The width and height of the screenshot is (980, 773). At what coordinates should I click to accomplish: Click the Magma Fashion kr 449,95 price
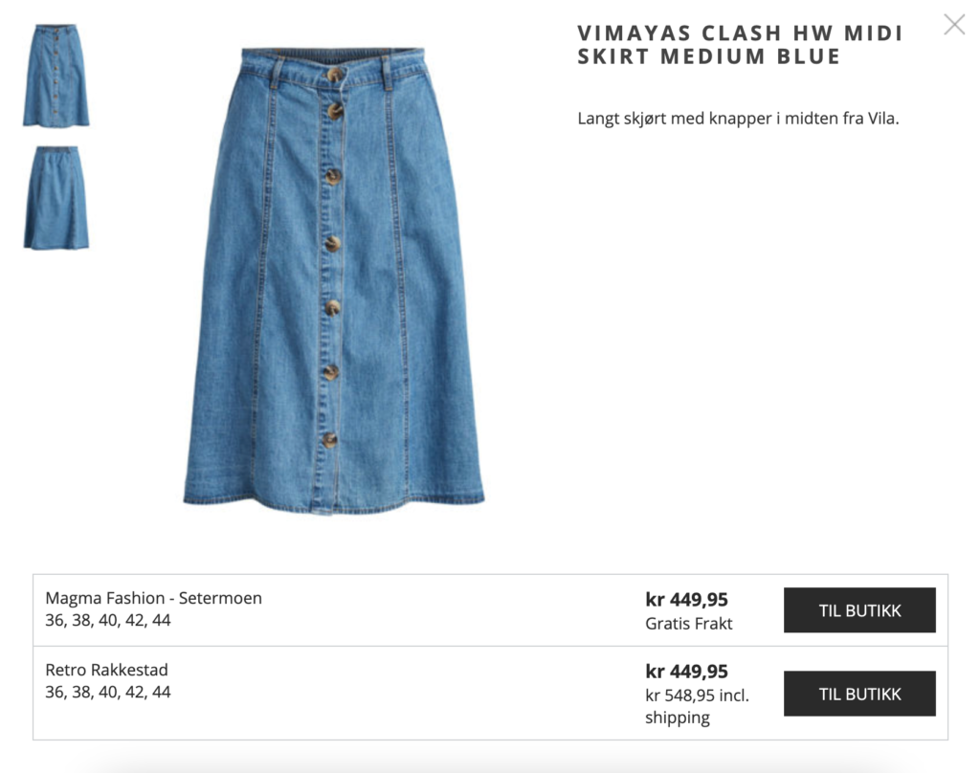(x=687, y=599)
